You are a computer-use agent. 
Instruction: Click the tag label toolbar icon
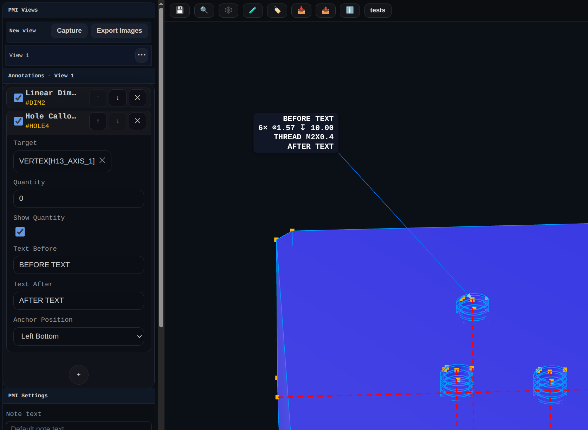pyautogui.click(x=277, y=10)
